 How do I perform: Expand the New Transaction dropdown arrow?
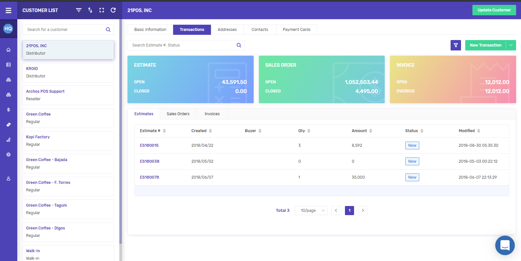pos(511,45)
